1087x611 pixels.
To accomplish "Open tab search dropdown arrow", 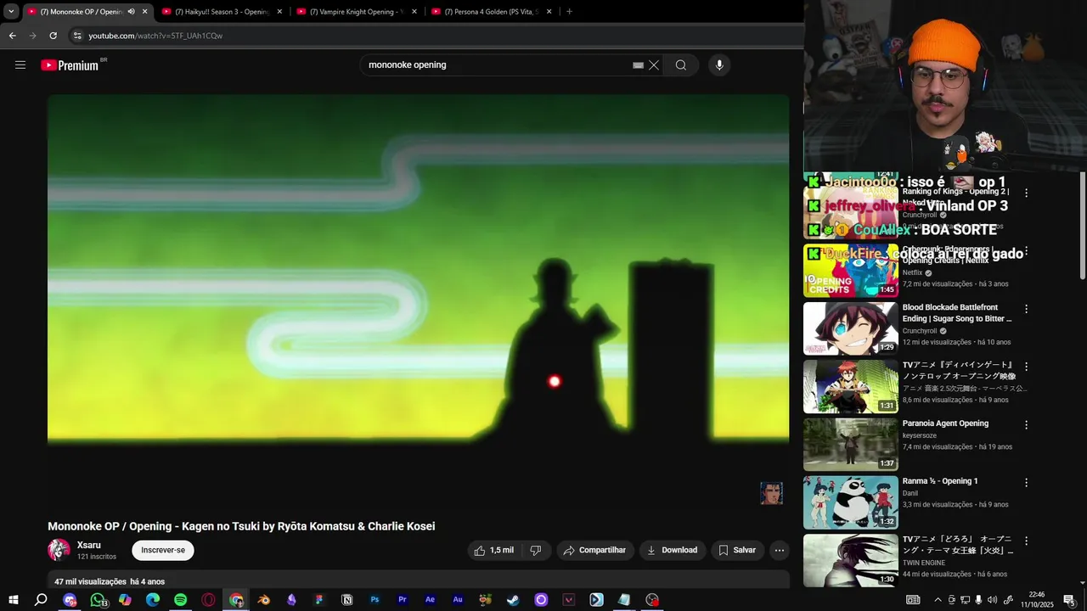I will coord(11,12).
